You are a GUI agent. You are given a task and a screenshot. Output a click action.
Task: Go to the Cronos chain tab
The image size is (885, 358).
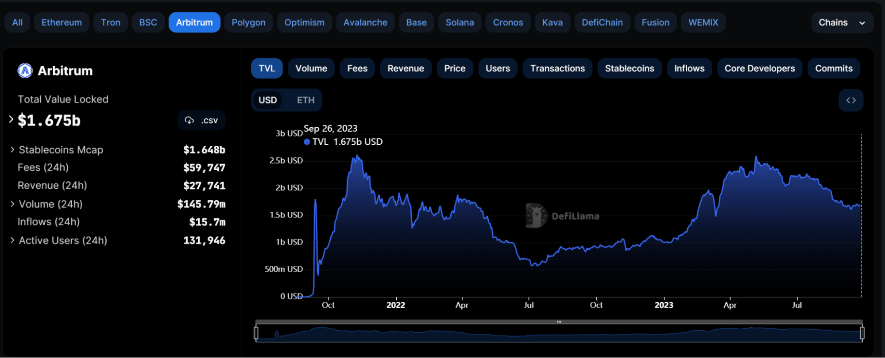508,23
